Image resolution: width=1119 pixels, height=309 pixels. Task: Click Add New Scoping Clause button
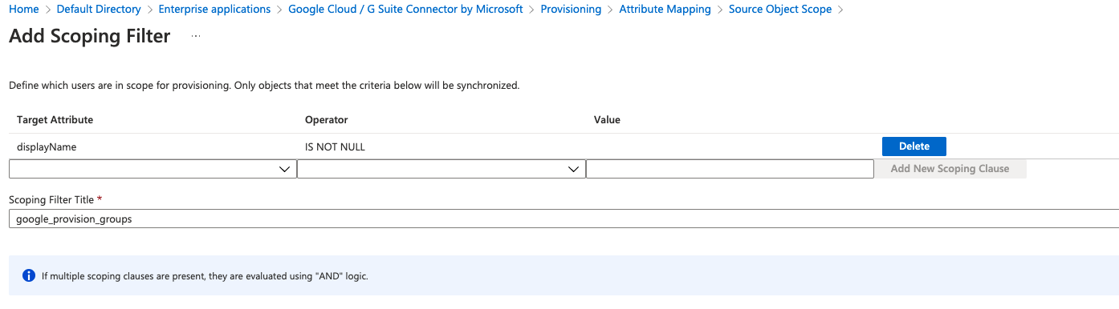pos(950,169)
